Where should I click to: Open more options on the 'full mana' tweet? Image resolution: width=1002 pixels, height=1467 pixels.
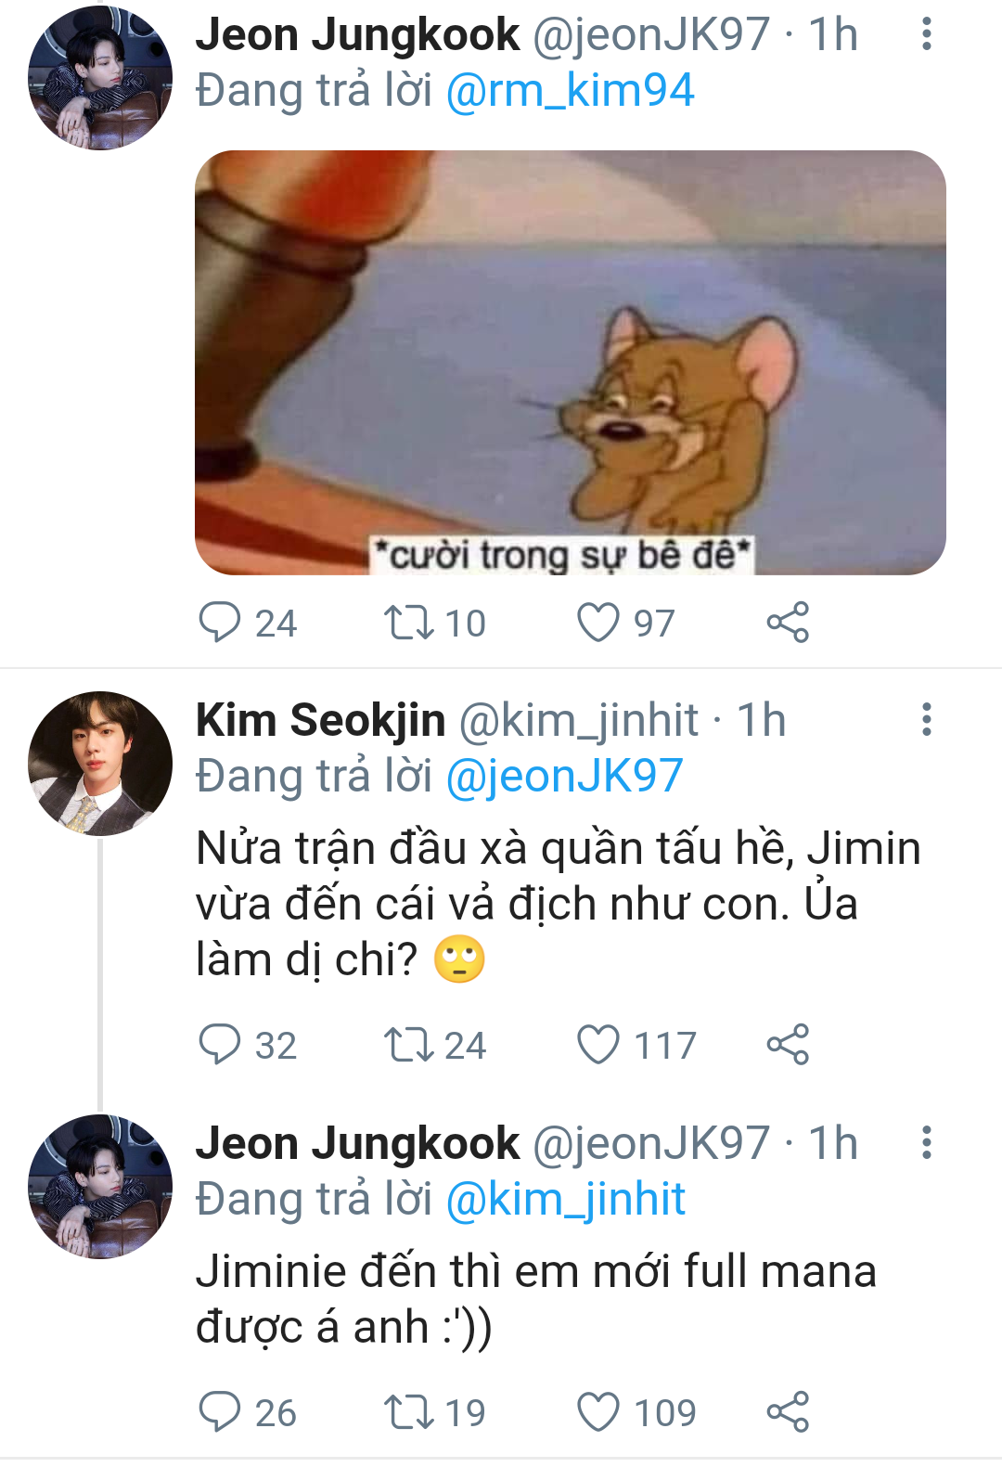click(926, 1143)
